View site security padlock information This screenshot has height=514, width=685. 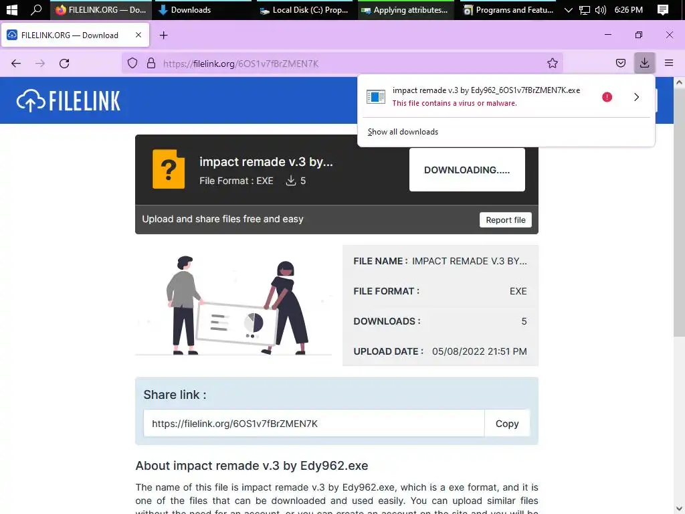click(151, 64)
